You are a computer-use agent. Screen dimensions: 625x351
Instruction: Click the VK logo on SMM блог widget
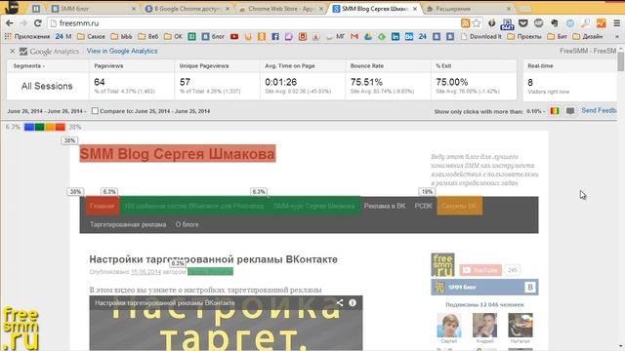[530, 287]
